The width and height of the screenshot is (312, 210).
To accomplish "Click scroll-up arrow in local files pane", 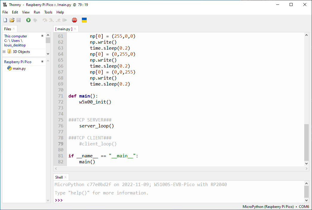I will (48, 35).
